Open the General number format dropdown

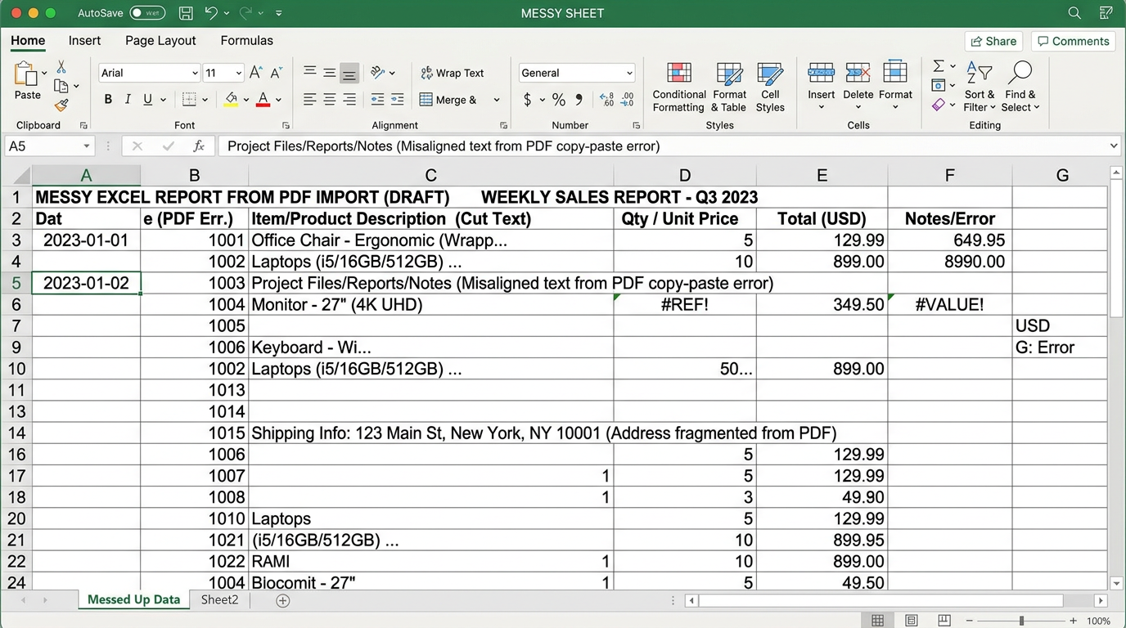click(629, 73)
